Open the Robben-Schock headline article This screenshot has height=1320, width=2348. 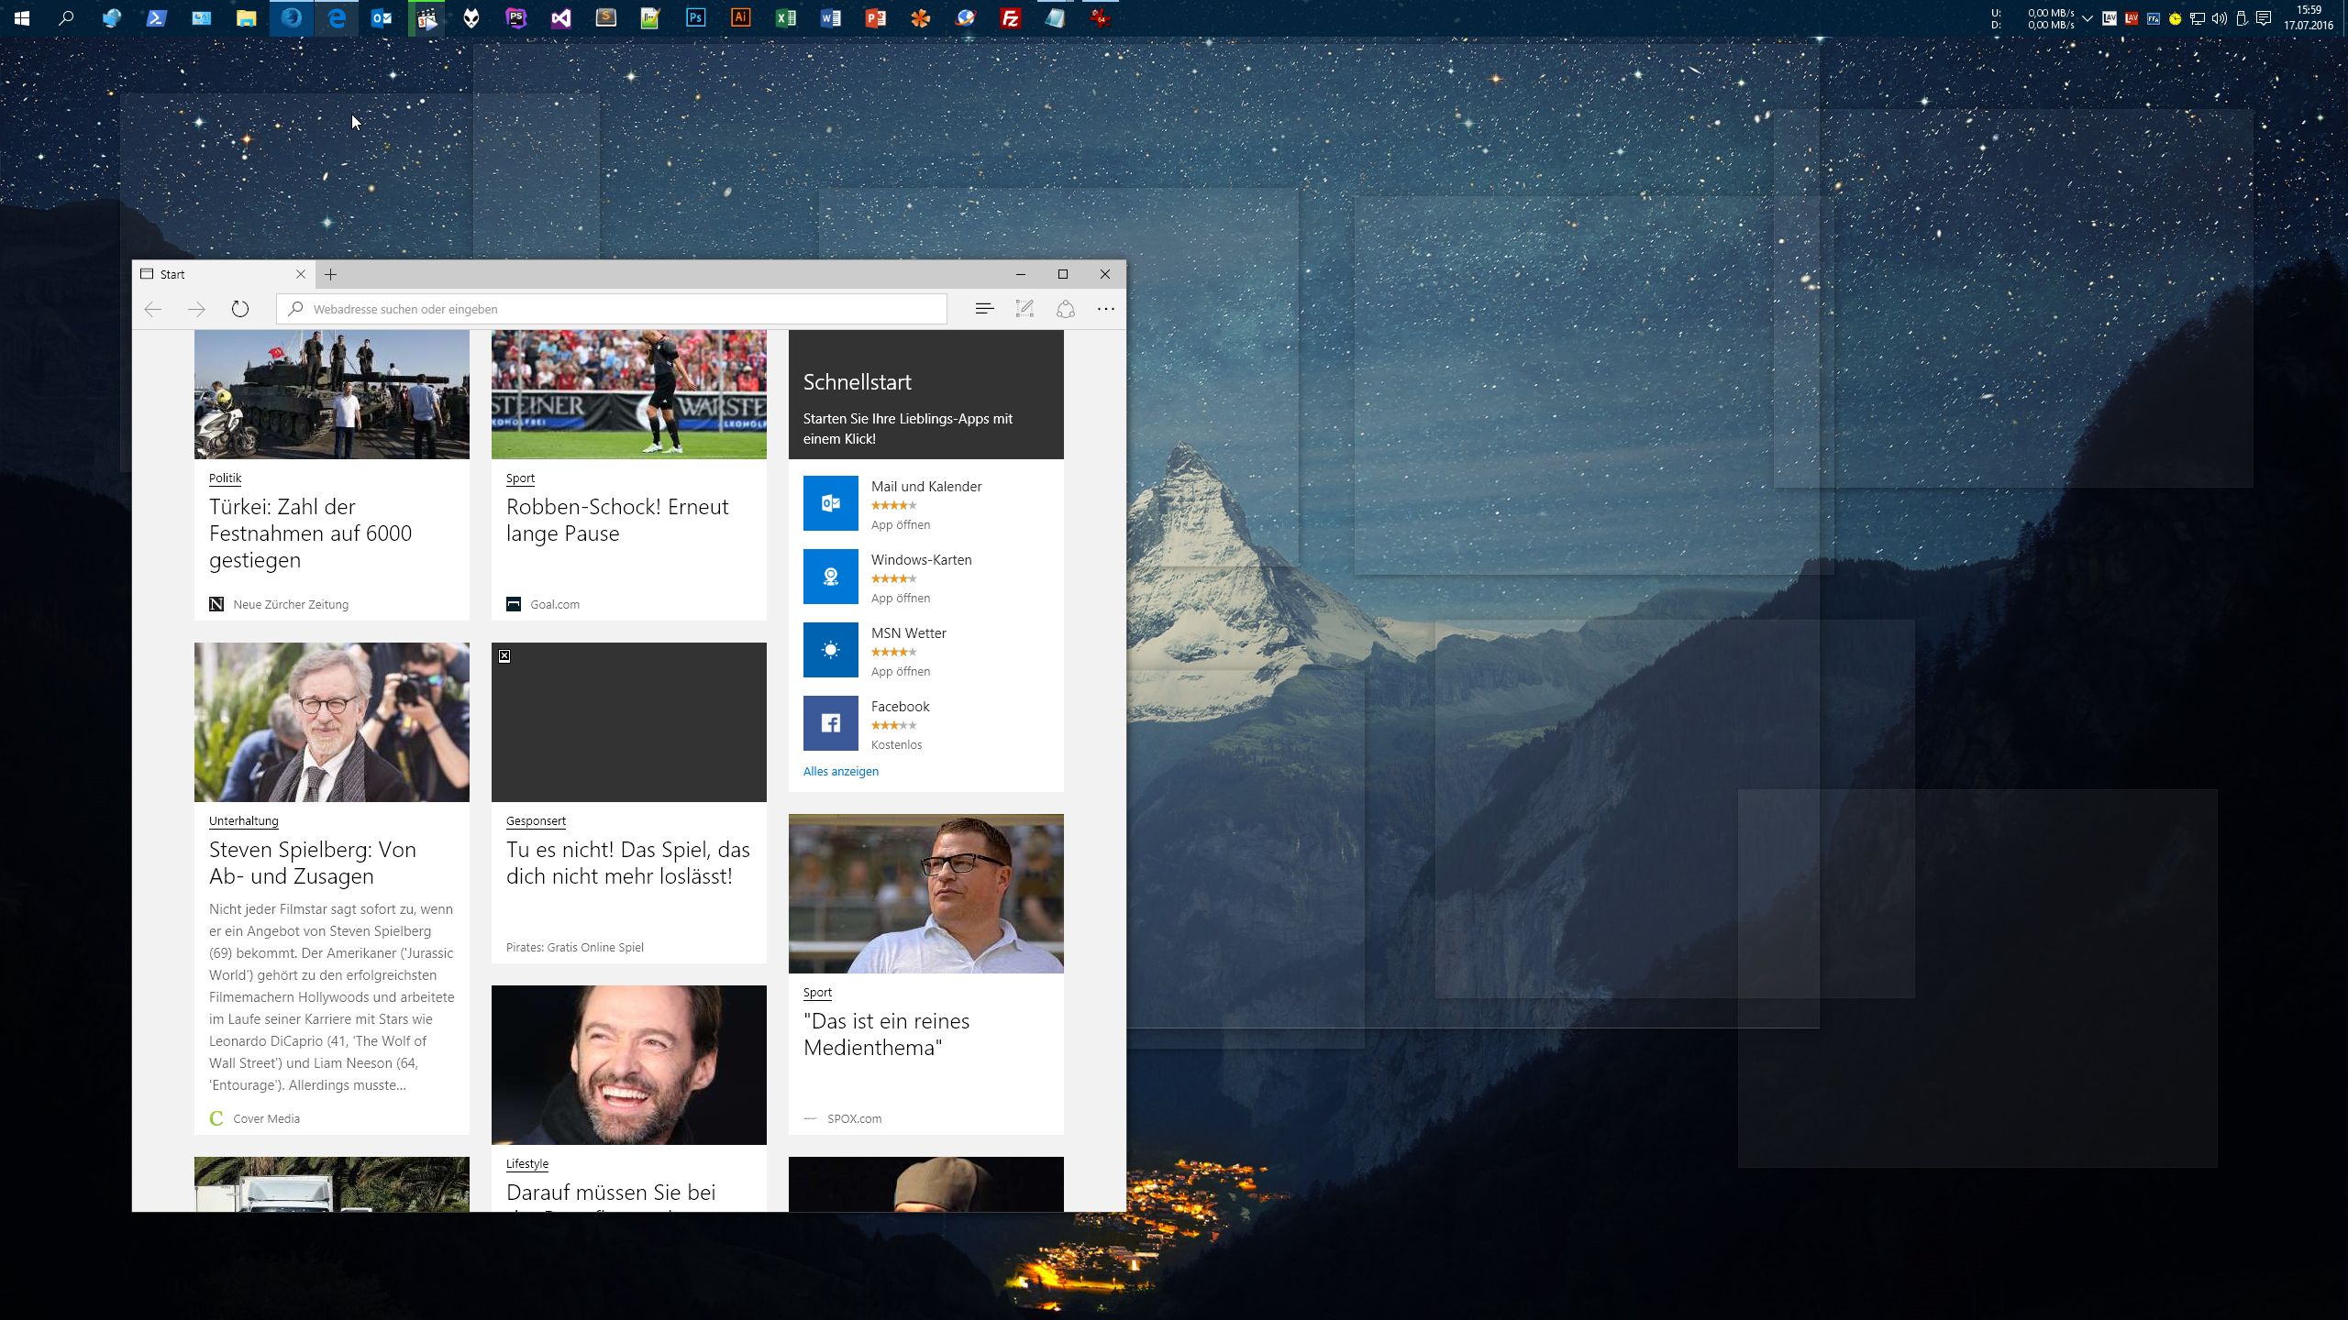(x=617, y=520)
